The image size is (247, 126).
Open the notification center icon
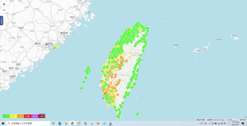pos(243,124)
